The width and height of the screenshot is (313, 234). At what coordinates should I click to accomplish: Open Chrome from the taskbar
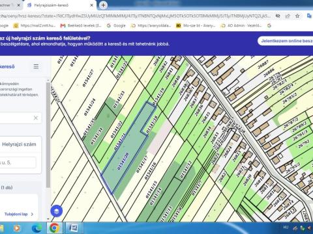pyautogui.click(x=54, y=228)
